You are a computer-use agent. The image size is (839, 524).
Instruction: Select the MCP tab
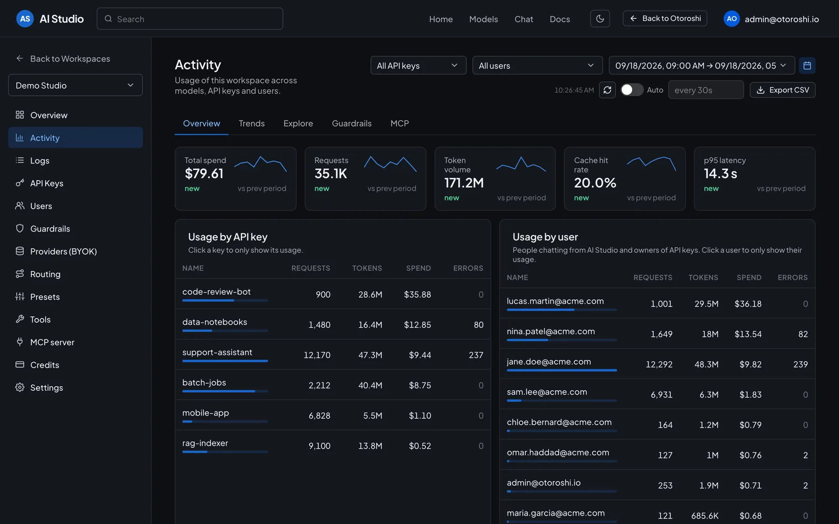pyautogui.click(x=399, y=123)
